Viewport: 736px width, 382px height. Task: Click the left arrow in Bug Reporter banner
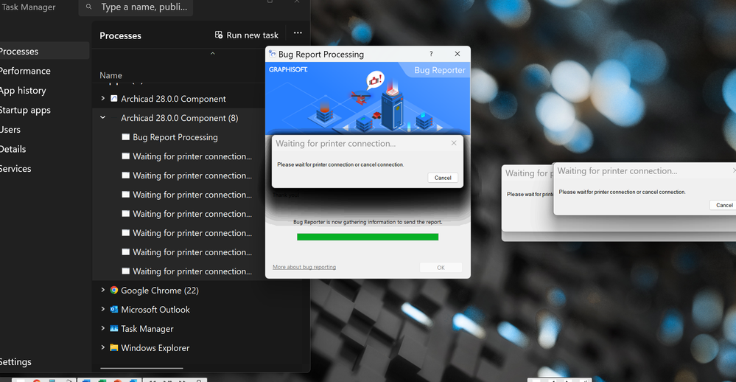[346, 128]
